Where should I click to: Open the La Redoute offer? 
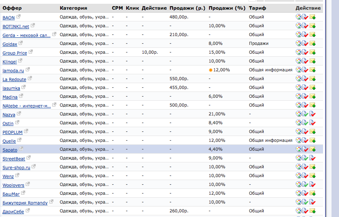click(x=14, y=79)
